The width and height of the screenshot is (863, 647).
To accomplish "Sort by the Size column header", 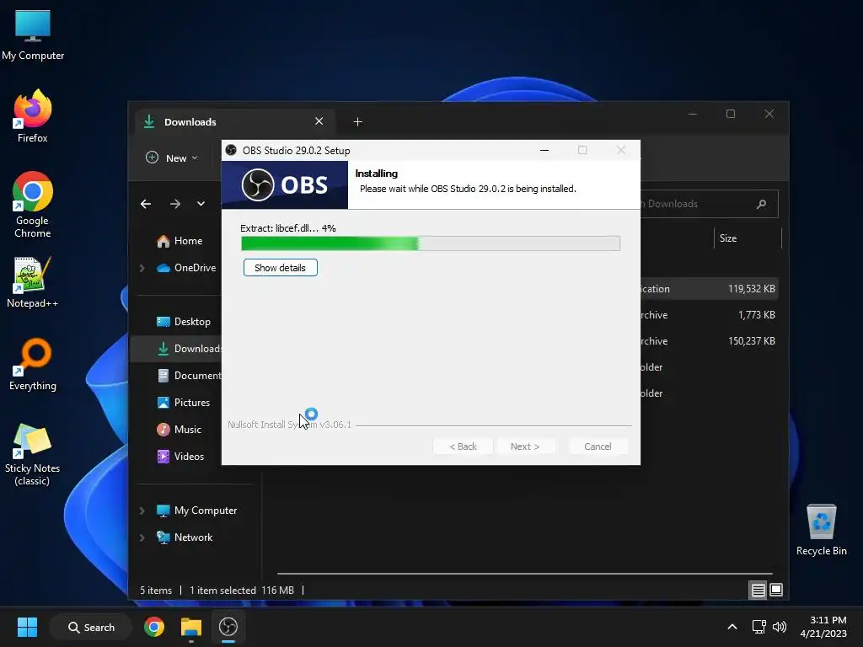I will coord(747,238).
